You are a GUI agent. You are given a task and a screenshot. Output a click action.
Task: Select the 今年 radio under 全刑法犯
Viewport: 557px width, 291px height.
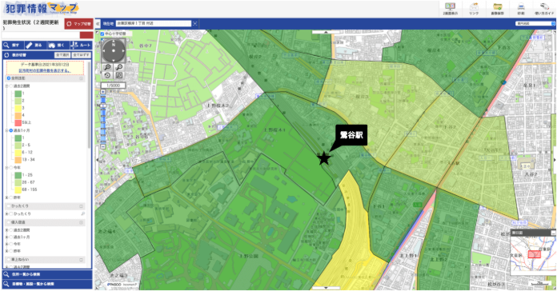click(x=11, y=168)
